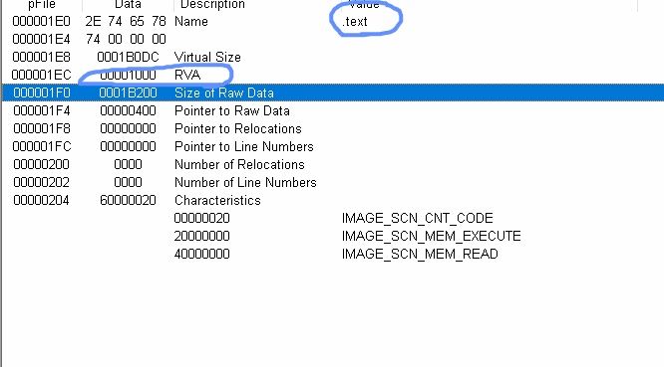Click flag value 00000020
Viewport: 664px width, 367px height.
[x=202, y=218]
